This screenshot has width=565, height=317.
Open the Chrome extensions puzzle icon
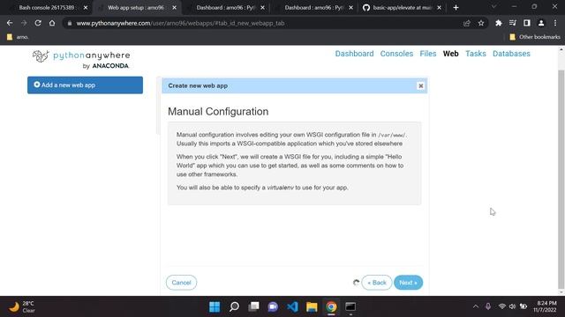pos(498,23)
